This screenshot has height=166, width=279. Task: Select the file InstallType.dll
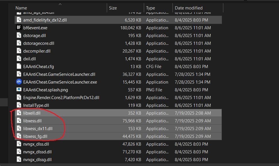point(36,105)
